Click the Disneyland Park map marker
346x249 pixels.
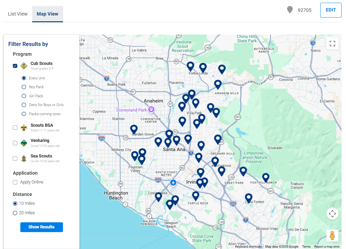(x=151, y=109)
